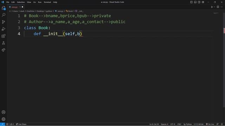Click python folder in breadcrumb
225x126 pixels.
[x=49, y=11]
